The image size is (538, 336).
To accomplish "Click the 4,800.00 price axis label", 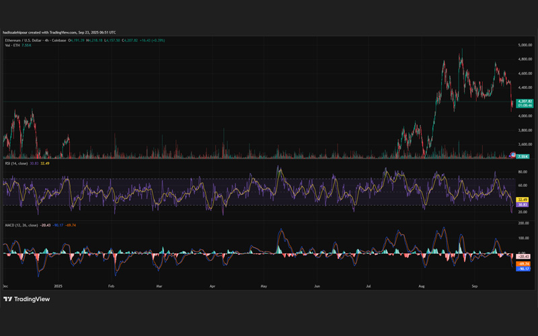I will tap(525, 59).
